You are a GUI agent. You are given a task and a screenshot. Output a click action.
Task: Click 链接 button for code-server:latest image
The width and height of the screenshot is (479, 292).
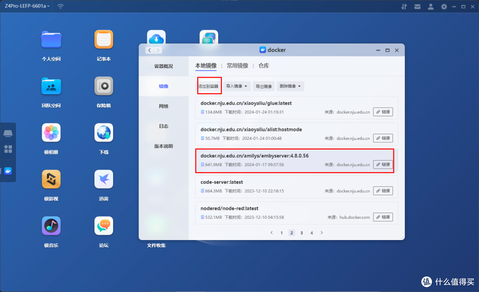383,191
